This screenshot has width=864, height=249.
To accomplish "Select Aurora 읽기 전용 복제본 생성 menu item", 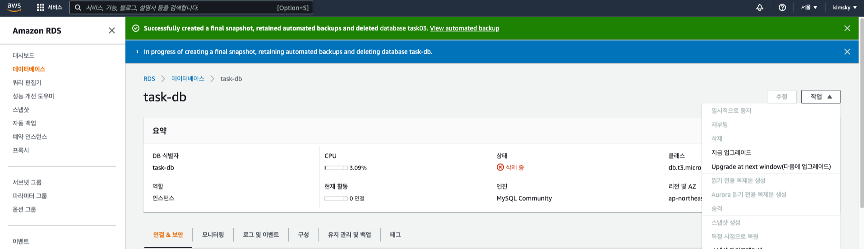I will [771, 194].
